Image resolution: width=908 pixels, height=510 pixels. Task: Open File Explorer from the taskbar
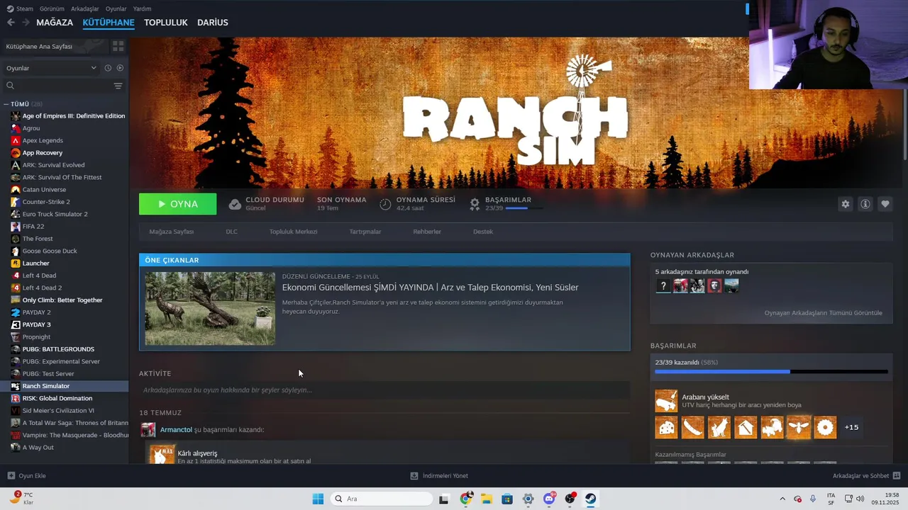point(486,499)
